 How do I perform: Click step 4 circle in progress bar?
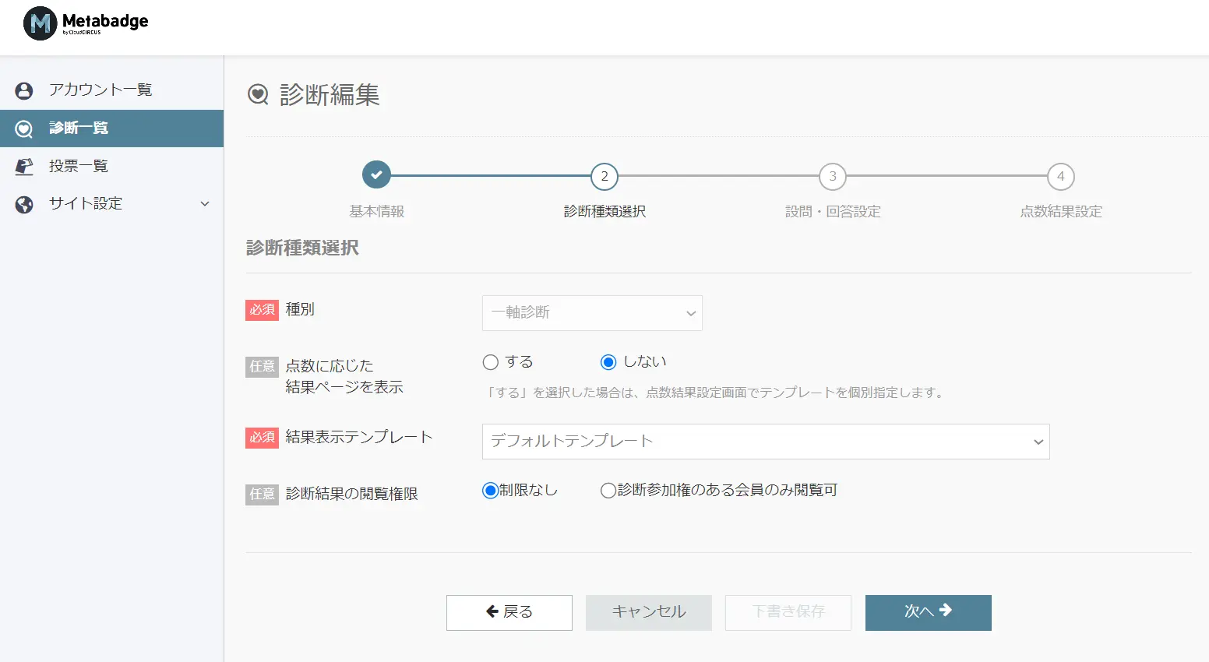coord(1061,177)
